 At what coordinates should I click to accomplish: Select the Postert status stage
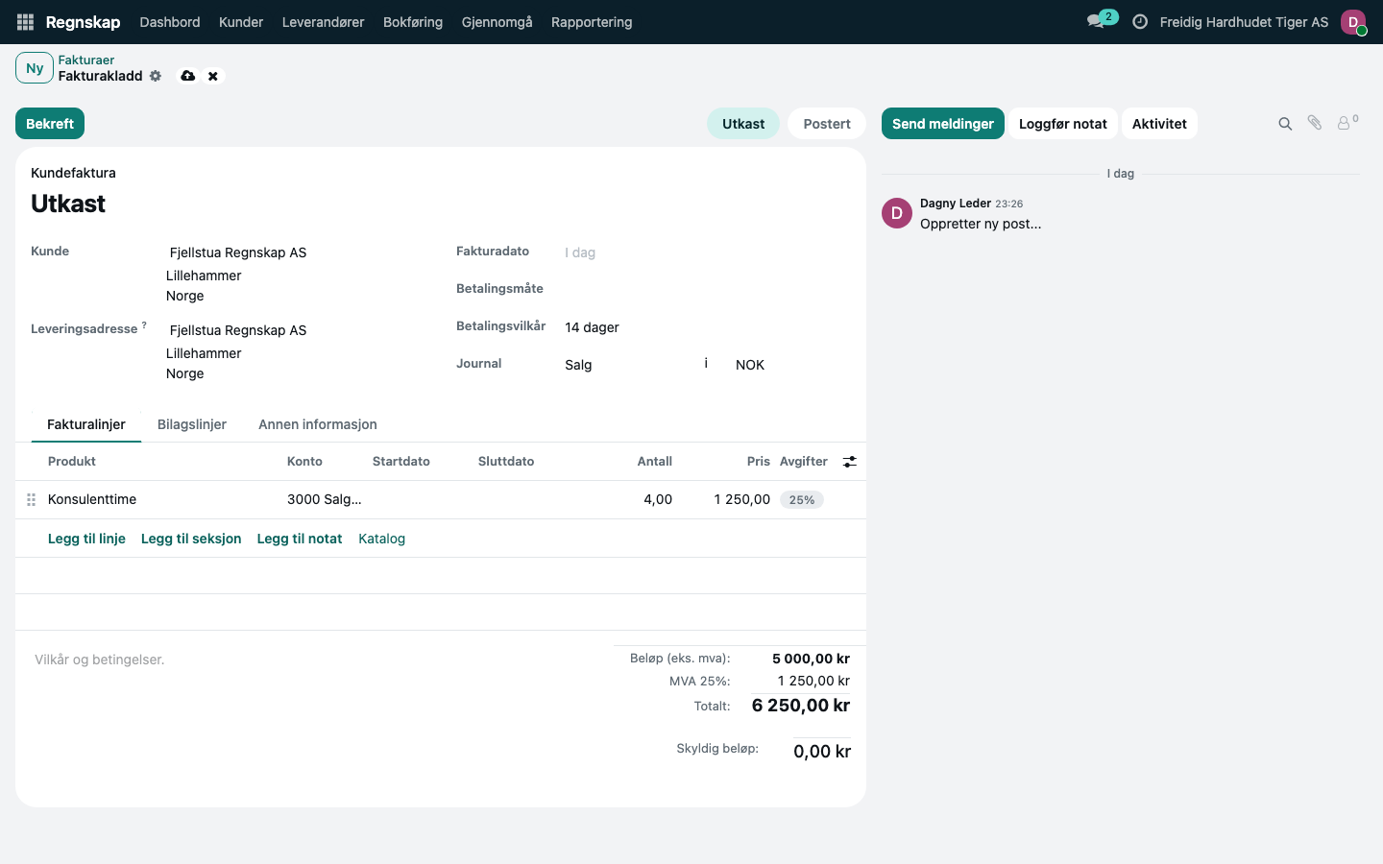(x=827, y=124)
